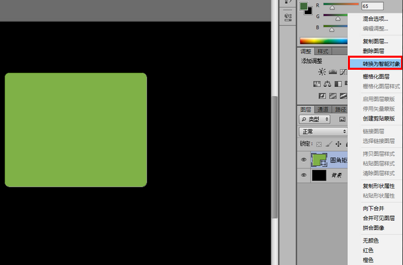The height and width of the screenshot is (265, 403).
Task: Hide the 圆角矩形 layer with eye icon
Action: coord(304,160)
